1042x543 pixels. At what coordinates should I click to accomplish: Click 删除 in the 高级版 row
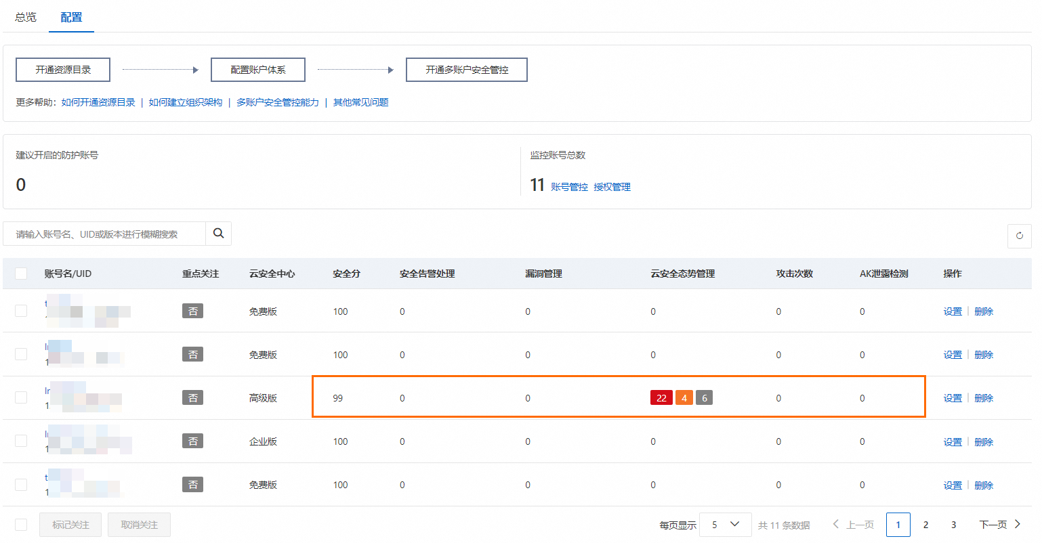click(984, 398)
